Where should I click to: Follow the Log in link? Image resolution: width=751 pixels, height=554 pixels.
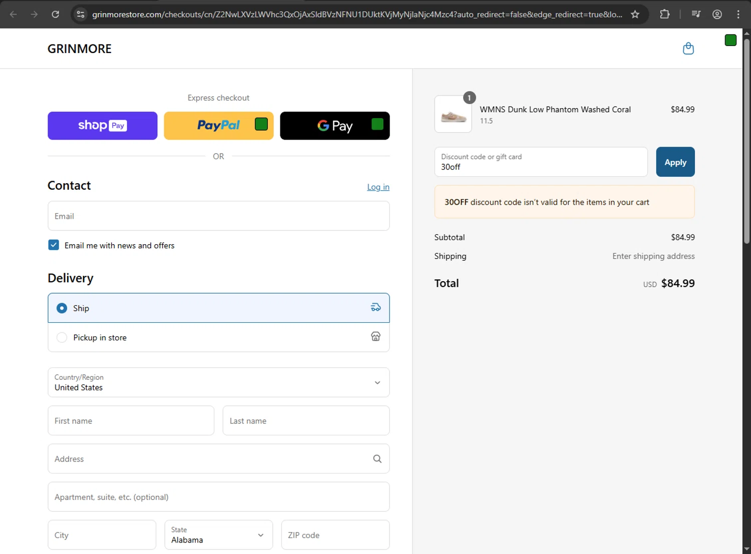click(x=378, y=187)
